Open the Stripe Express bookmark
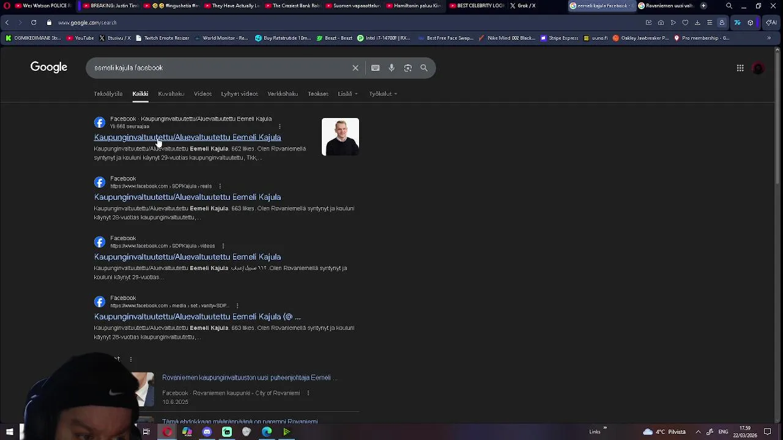 (559, 38)
